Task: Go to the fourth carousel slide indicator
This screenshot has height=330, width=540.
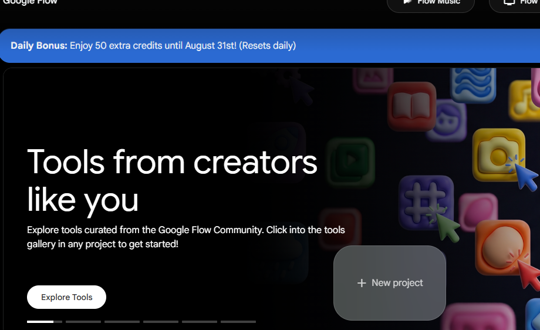Action: pos(161,322)
